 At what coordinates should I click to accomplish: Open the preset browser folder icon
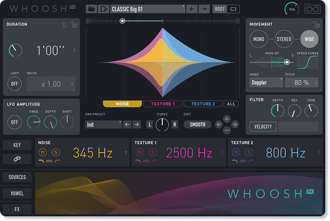pyautogui.click(x=92, y=9)
